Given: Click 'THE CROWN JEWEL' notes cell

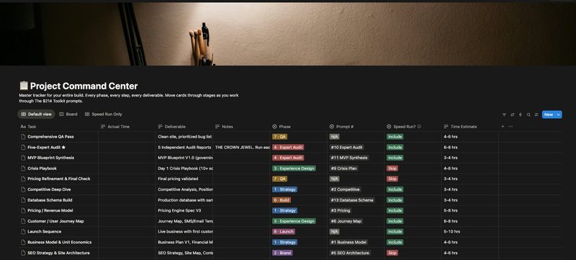Looking at the screenshot, I should point(242,147).
